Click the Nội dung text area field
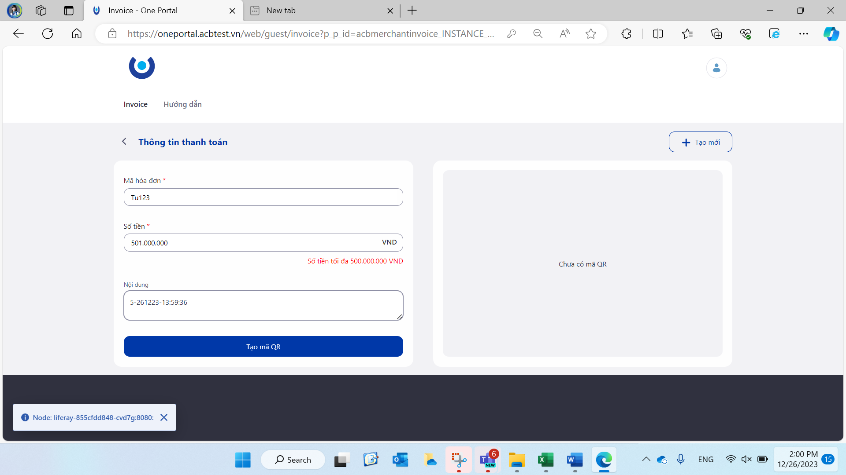This screenshot has height=475, width=846. coord(263,304)
